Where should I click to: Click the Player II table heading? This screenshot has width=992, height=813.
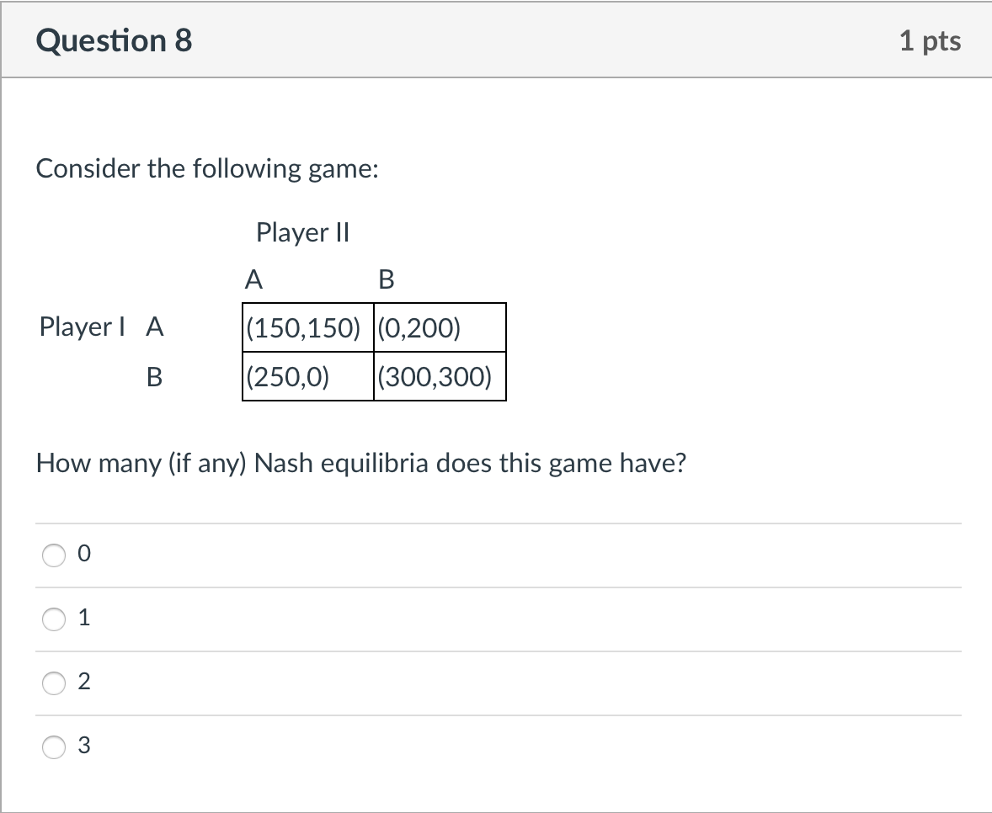click(x=302, y=233)
